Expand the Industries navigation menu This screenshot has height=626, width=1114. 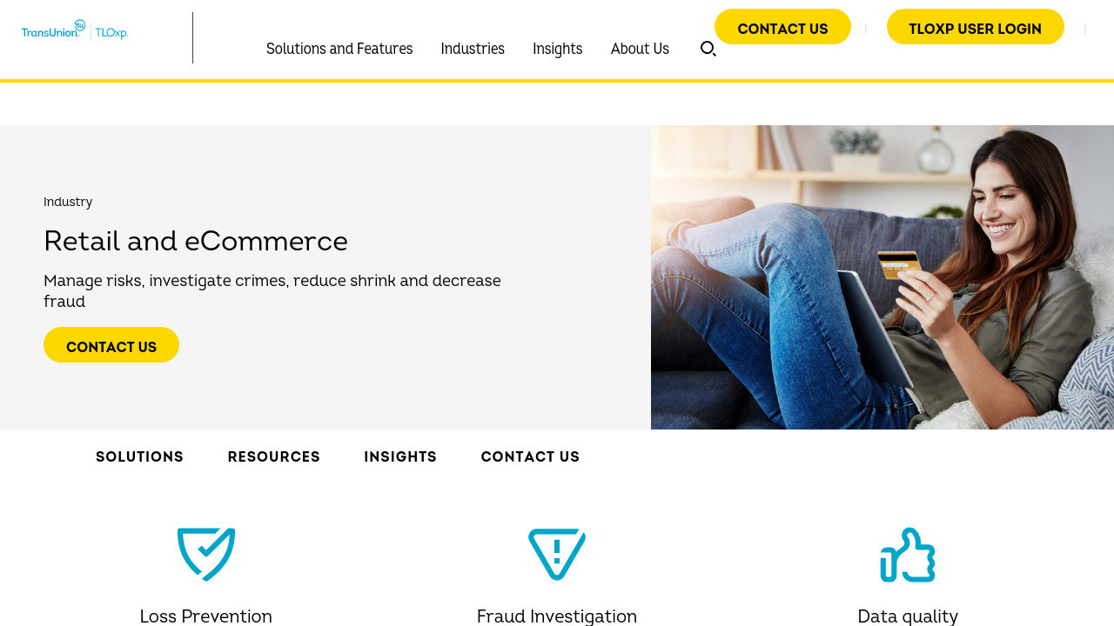[x=473, y=49]
